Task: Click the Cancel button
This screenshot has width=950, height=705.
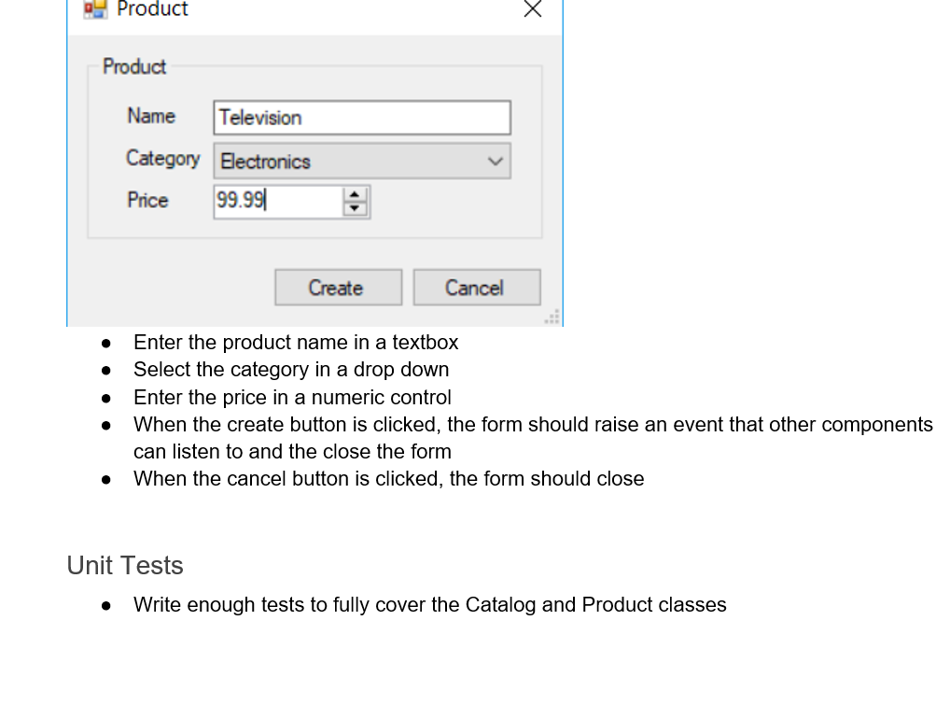Action: (x=477, y=288)
